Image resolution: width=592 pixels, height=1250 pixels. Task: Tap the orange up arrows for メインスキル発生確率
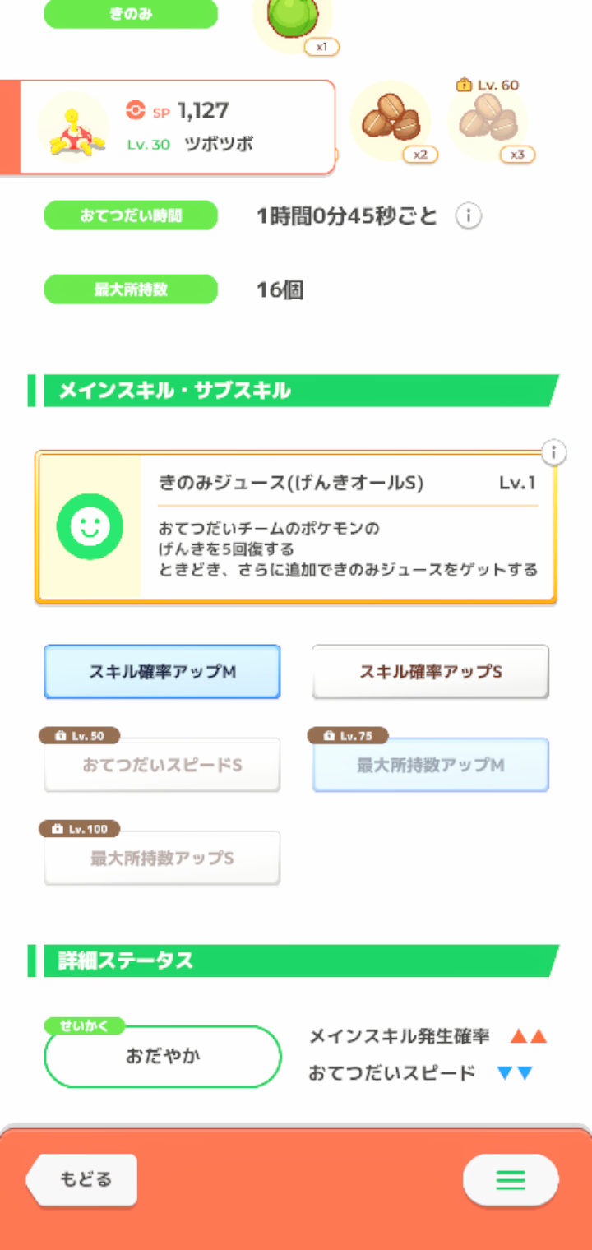pyautogui.click(x=528, y=1036)
